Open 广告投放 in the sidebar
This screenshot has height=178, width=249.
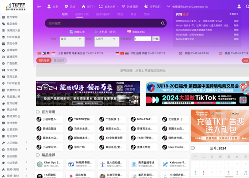(x=12, y=64)
